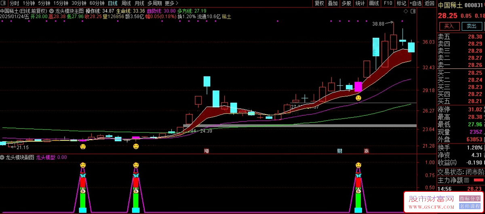
Task: Click the 收益(三) row
Action: (461, 163)
